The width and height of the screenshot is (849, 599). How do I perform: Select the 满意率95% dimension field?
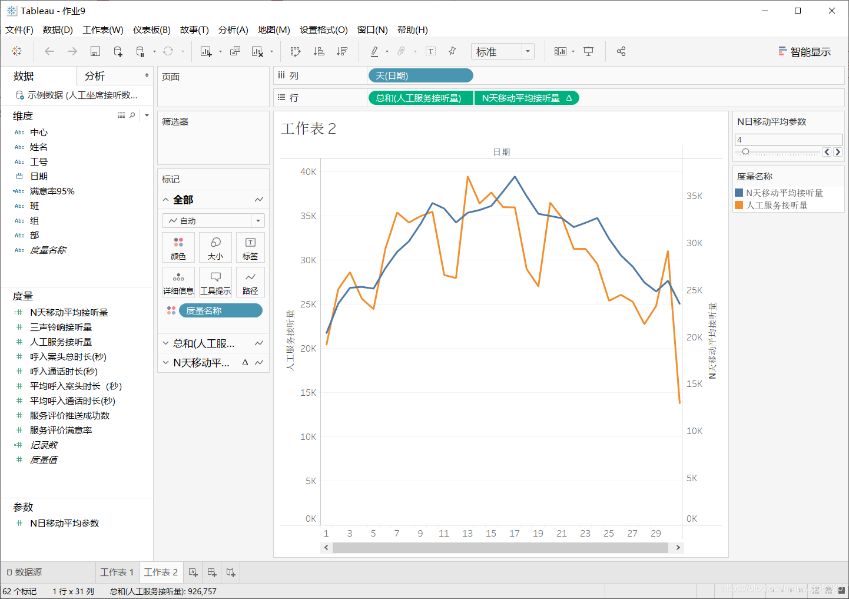point(52,191)
